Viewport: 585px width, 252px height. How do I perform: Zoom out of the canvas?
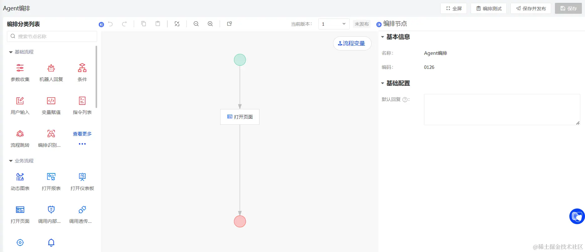point(196,24)
